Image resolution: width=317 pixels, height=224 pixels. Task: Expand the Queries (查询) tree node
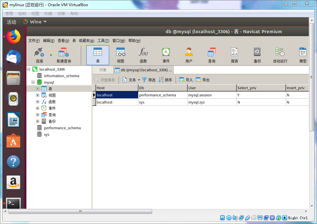tap(37, 115)
